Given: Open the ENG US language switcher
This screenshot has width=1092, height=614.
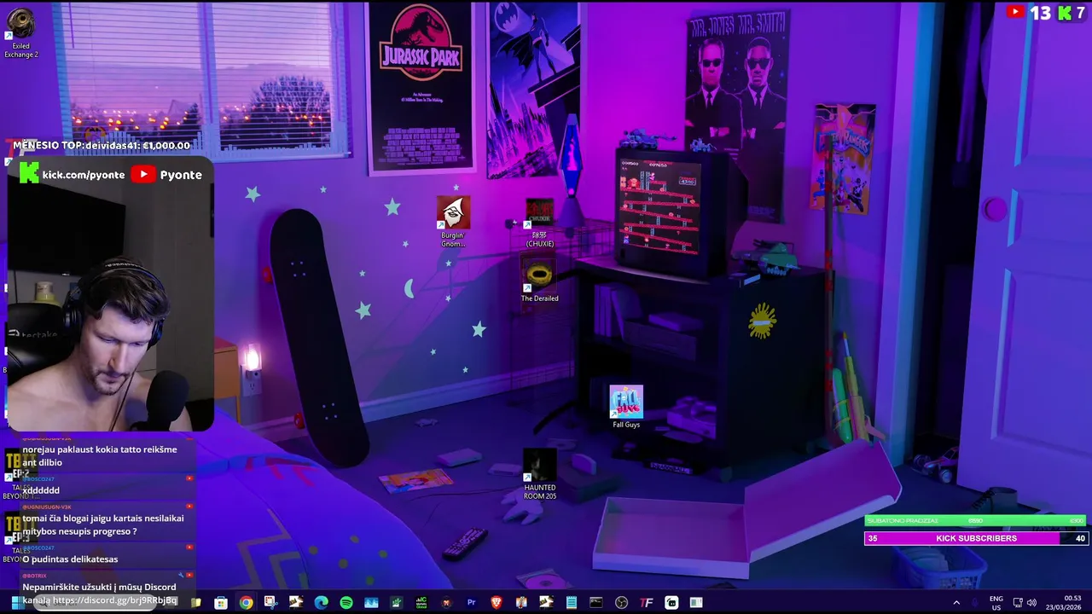Looking at the screenshot, I should click(996, 603).
